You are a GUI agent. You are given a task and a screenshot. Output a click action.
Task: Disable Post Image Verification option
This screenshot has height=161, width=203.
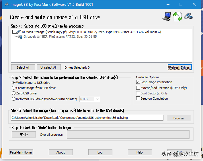(x=138, y=82)
